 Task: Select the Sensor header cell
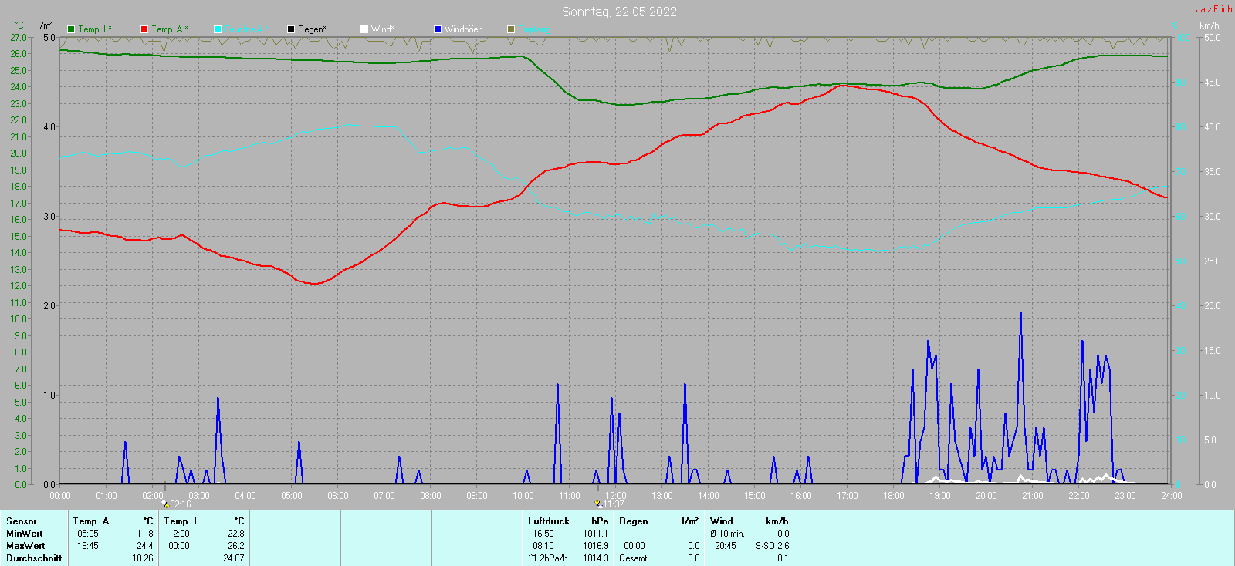point(22,521)
